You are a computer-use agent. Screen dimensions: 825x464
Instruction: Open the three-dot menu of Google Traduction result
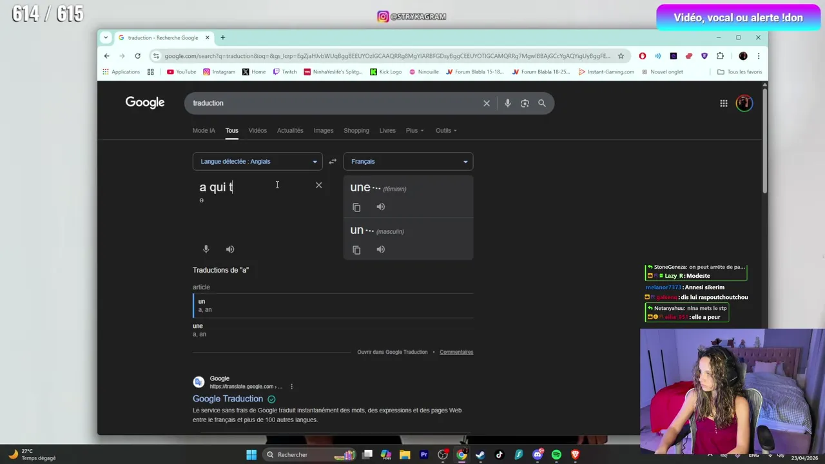click(x=291, y=387)
